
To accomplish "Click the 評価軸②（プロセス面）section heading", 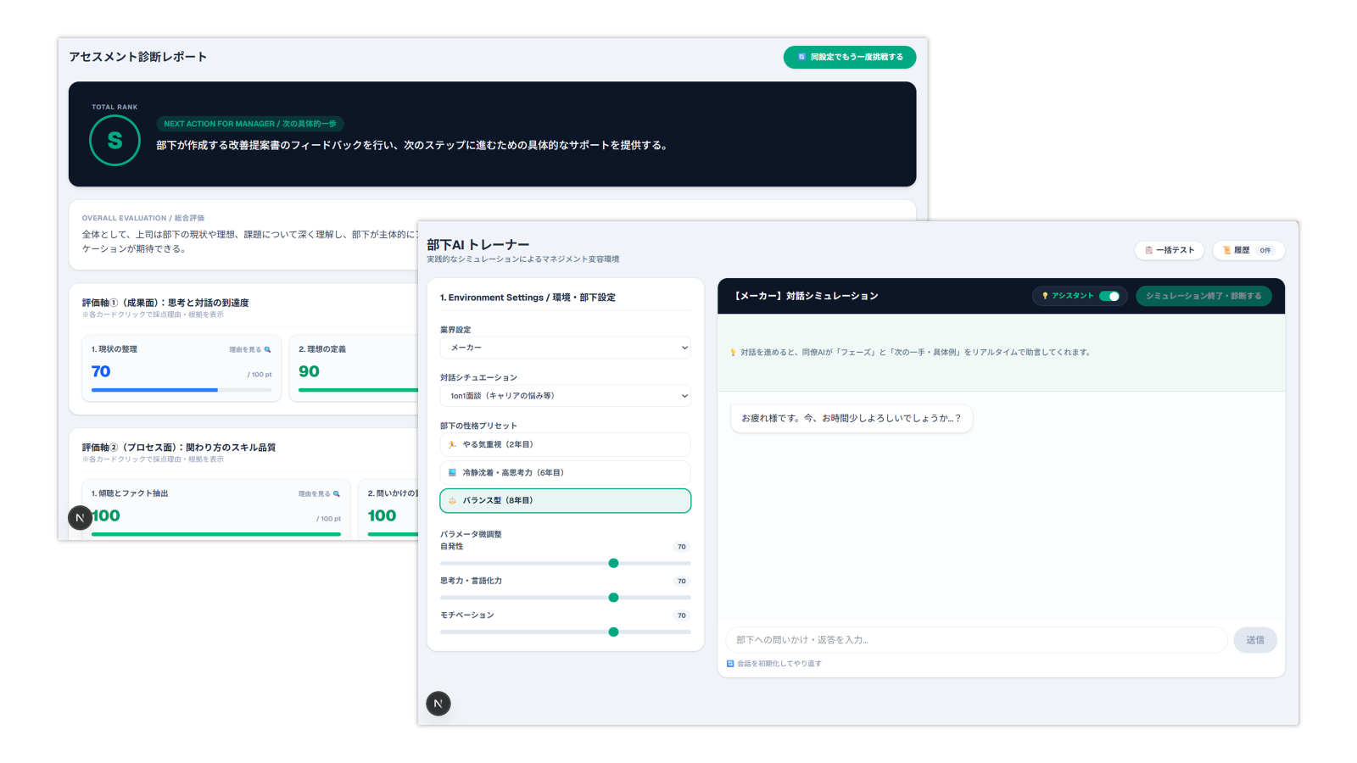I will pyautogui.click(x=179, y=447).
